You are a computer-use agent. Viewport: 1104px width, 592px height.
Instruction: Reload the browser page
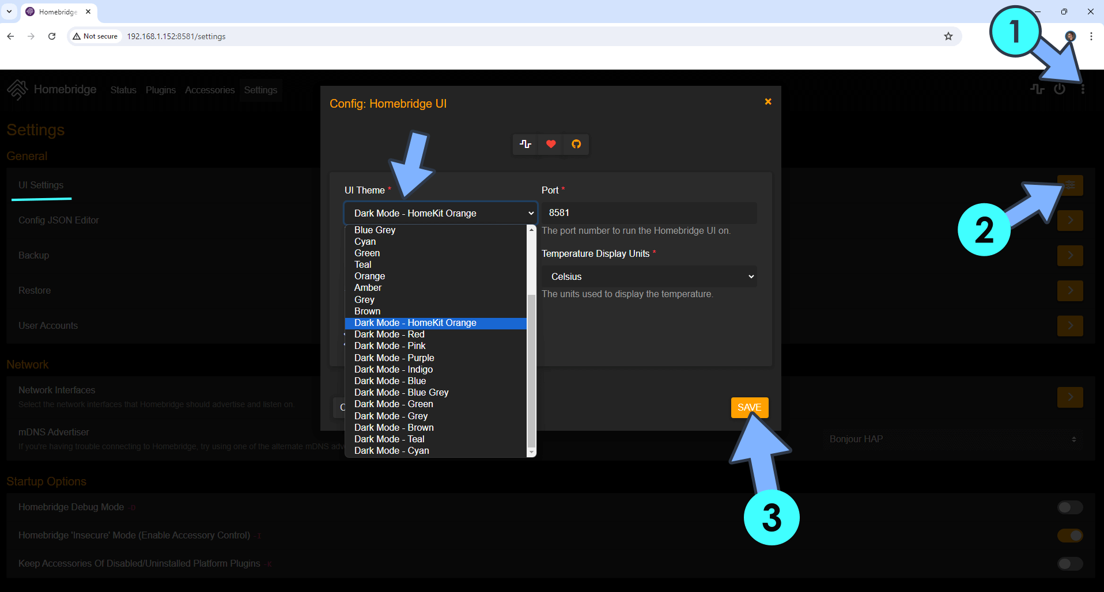[52, 36]
